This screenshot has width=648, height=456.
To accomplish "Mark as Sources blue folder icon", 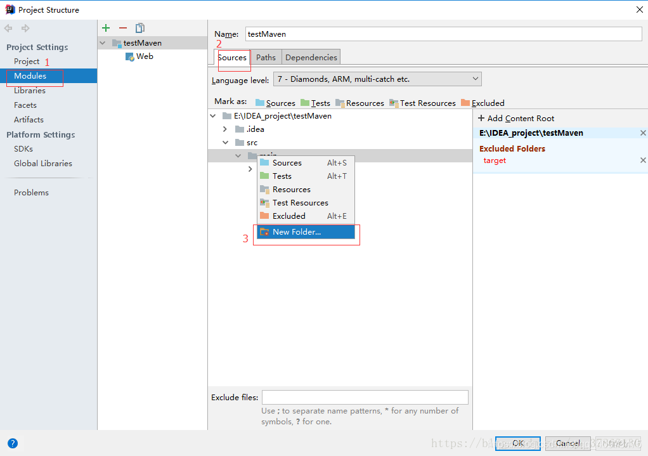I will tap(260, 103).
